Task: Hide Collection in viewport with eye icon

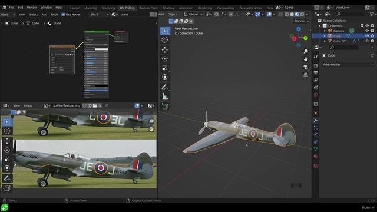Action: tap(367, 25)
